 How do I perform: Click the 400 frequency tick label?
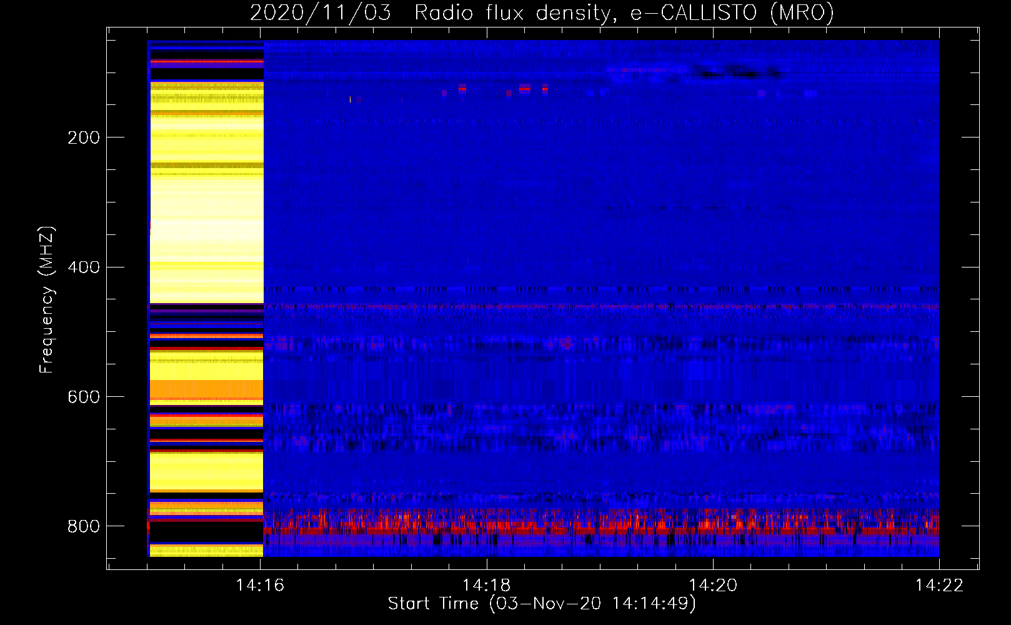pyautogui.click(x=84, y=267)
